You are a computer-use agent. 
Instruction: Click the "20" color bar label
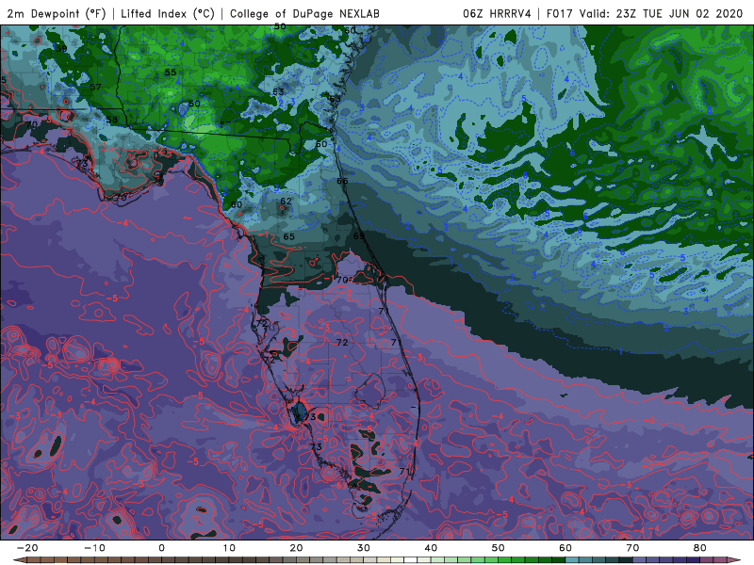[x=296, y=548]
